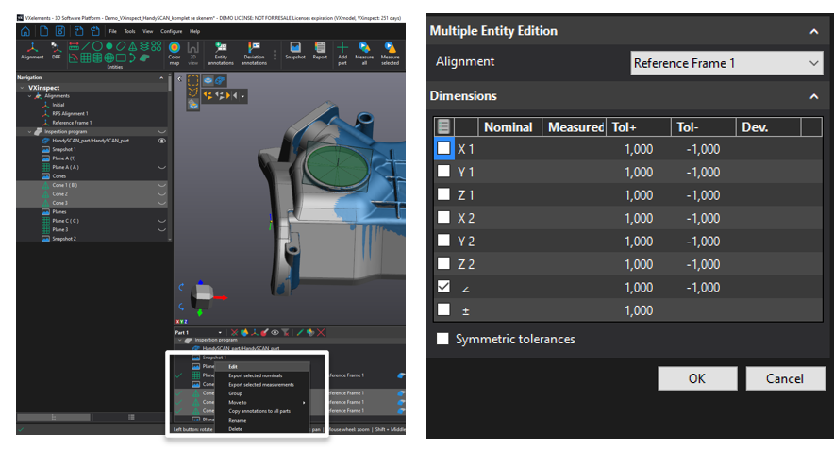Open the Color map tool

point(174,49)
